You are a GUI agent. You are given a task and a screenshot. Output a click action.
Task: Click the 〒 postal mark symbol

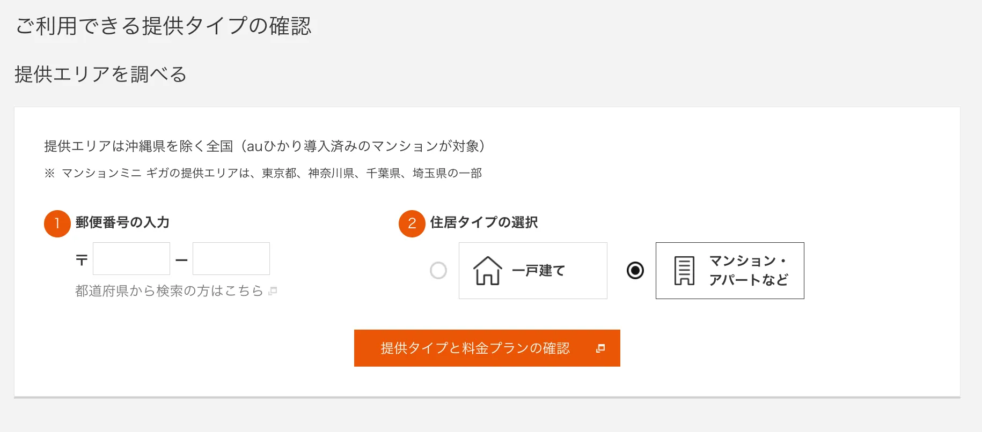point(80,258)
